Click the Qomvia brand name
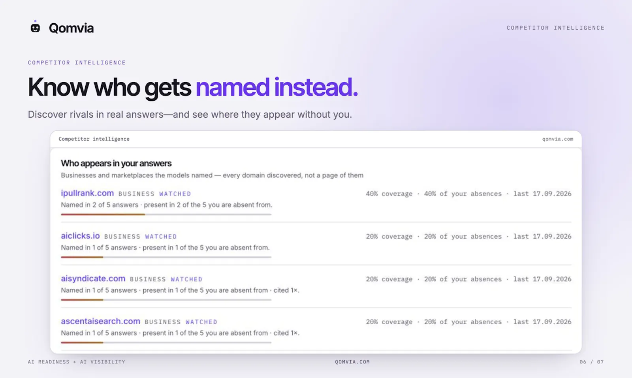Viewport: 632px width, 378px height. (71, 28)
